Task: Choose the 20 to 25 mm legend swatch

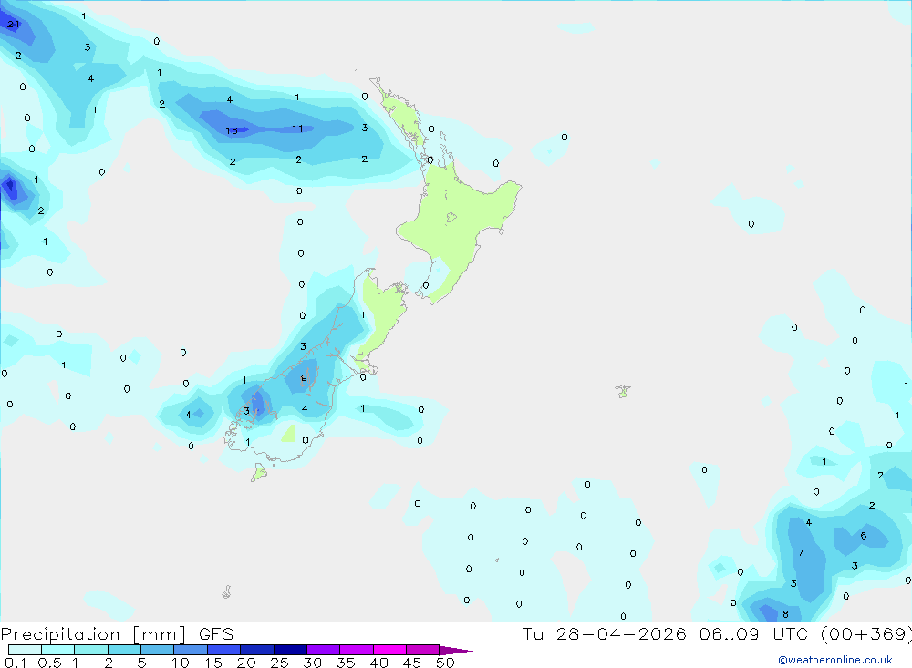Action: pos(256,650)
